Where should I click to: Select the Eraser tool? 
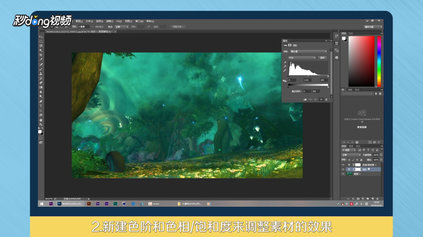[41, 83]
